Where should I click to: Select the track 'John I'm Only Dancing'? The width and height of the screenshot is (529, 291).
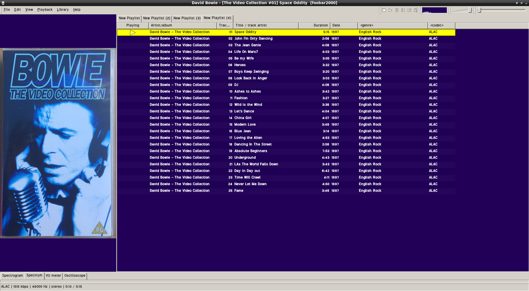pos(286,38)
